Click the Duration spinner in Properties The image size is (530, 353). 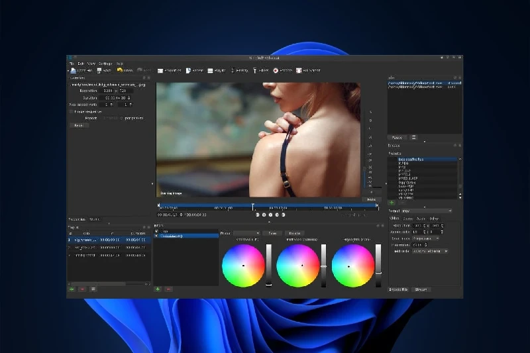pos(115,98)
